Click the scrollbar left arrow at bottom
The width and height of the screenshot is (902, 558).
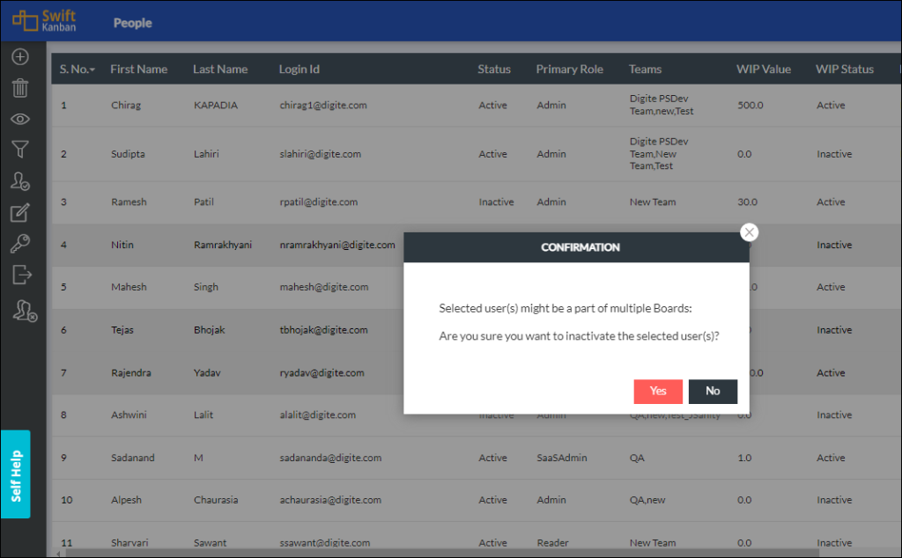pyautogui.click(x=58, y=554)
